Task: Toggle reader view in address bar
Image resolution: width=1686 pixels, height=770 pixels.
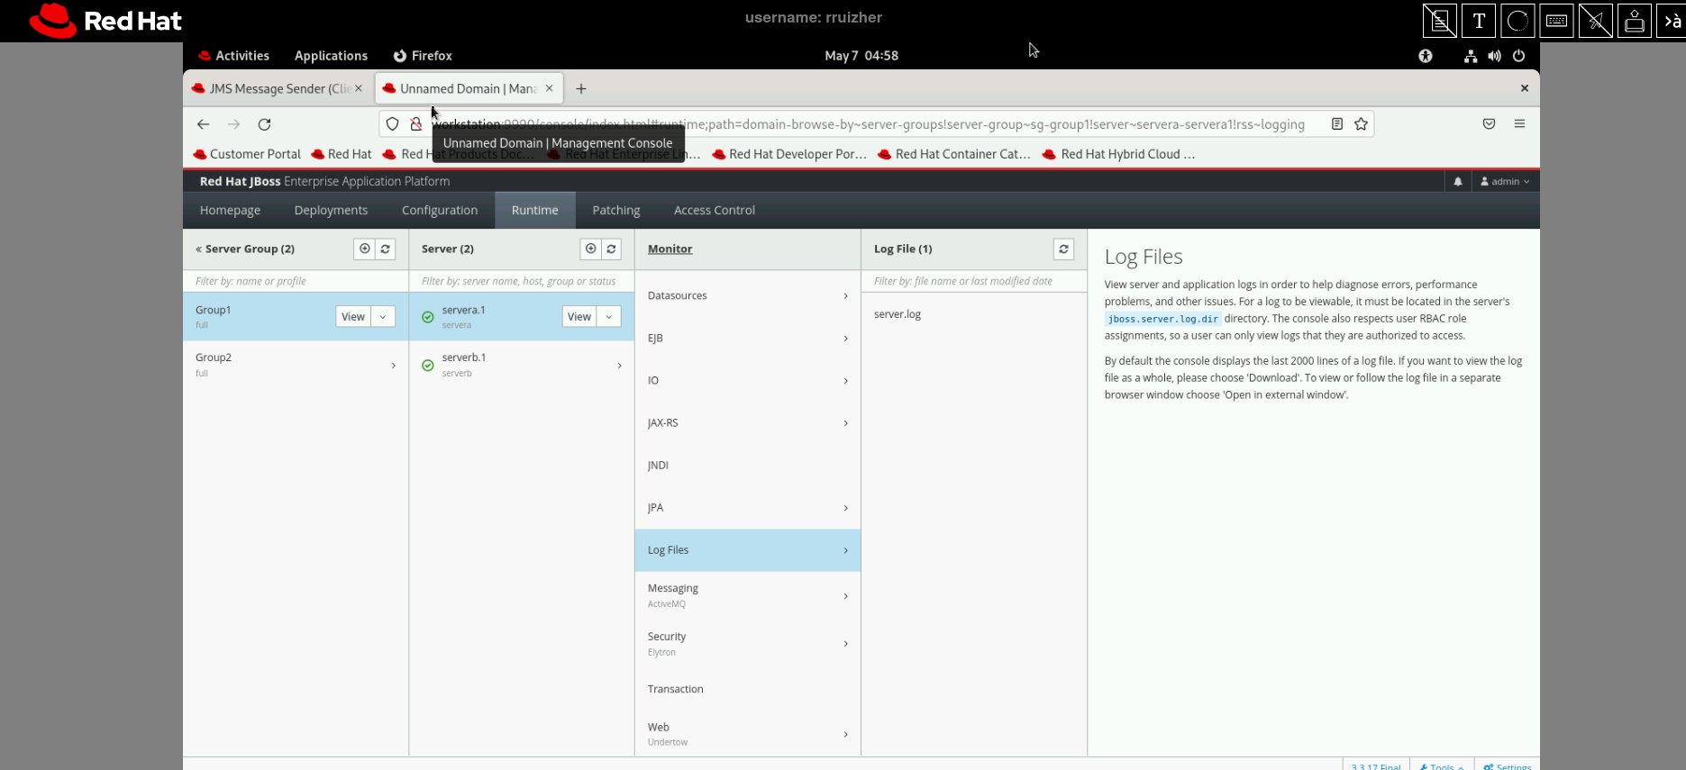Action: [x=1337, y=124]
